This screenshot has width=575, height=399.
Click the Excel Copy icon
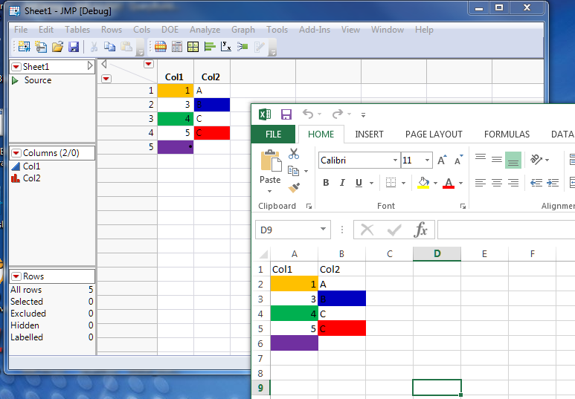[x=293, y=171]
